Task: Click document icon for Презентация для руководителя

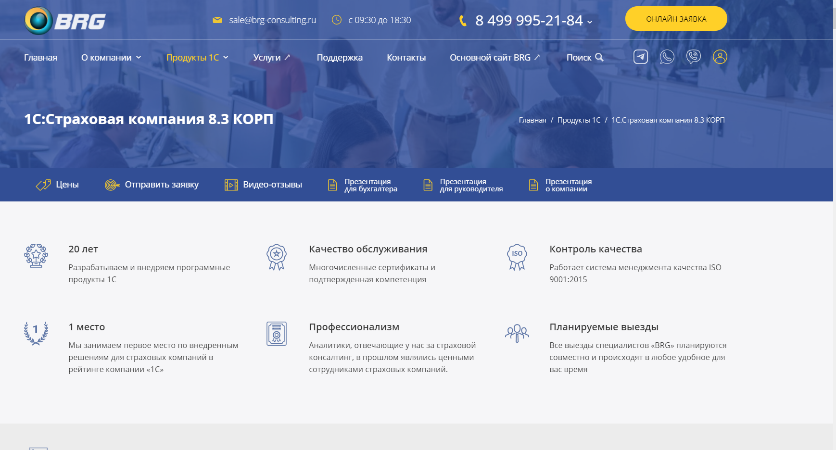Action: (428, 185)
